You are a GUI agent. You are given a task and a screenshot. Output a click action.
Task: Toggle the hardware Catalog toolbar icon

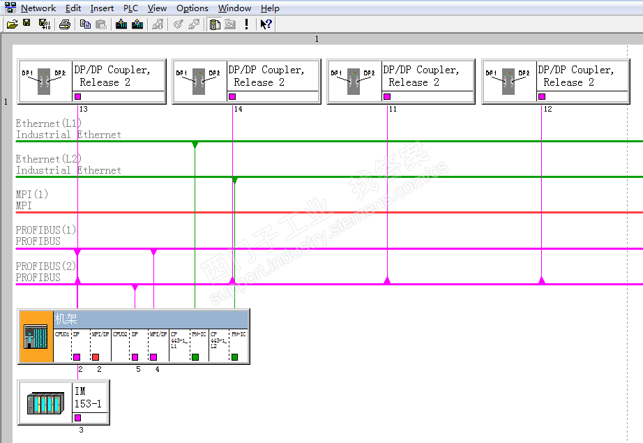215,24
